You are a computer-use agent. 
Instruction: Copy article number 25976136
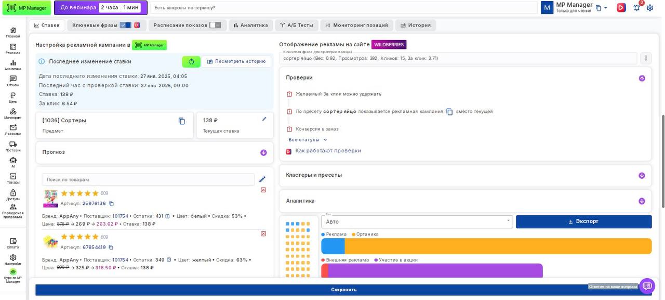[111, 204]
